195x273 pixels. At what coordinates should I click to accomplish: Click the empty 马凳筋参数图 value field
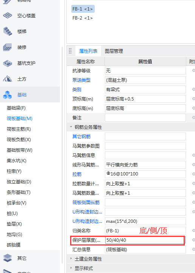tap(145, 146)
